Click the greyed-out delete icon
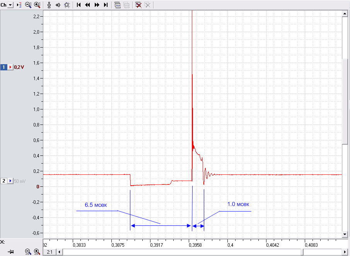350x256 pixels. 148,5
